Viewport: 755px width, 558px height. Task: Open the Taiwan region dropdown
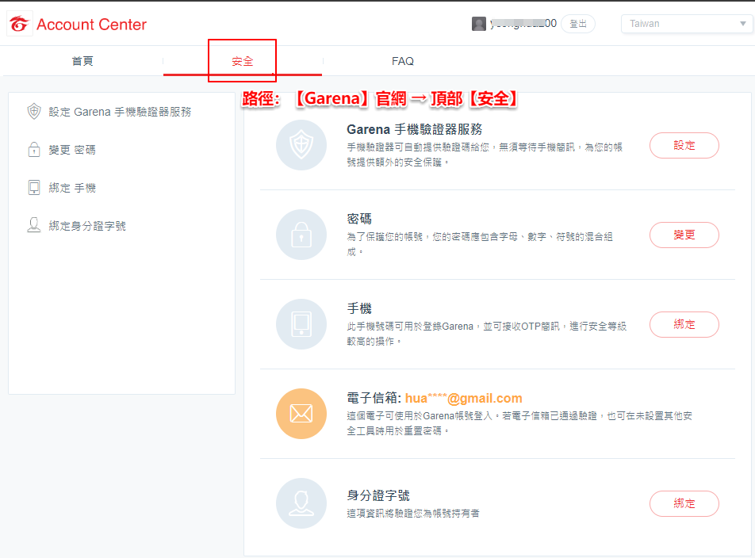(x=687, y=24)
